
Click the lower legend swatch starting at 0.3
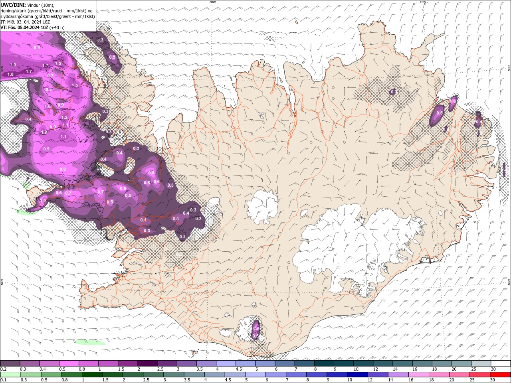click(x=31, y=374)
